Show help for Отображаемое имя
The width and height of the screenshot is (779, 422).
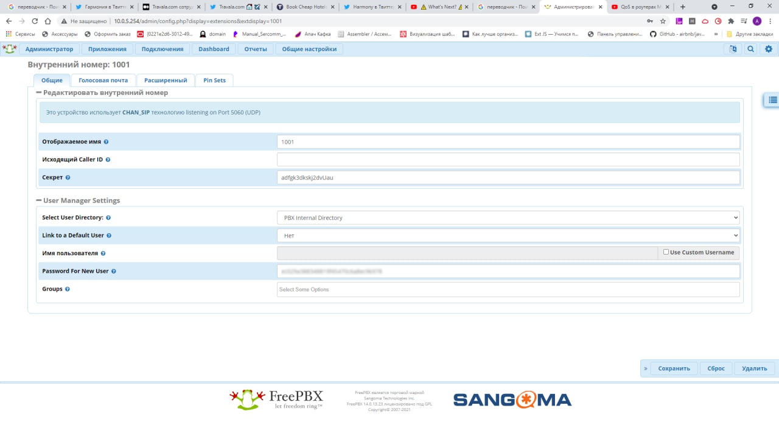point(106,142)
